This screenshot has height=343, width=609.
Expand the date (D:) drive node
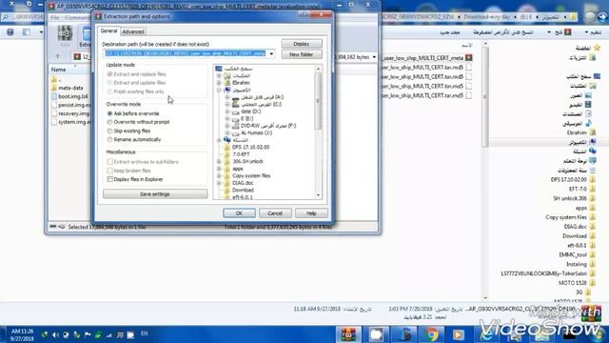pos(227,111)
